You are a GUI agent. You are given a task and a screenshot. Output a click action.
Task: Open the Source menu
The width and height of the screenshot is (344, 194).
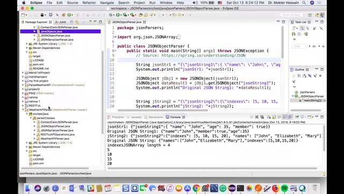73,3
